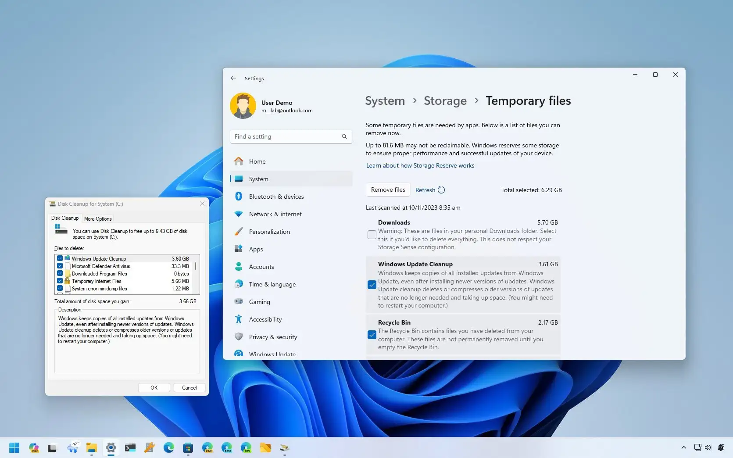Uncheck Downloaded Program Files checkbox
This screenshot has width=733, height=458.
pos(60,273)
